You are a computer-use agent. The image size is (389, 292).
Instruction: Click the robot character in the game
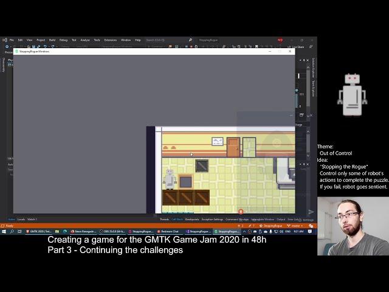pyautogui.click(x=170, y=178)
